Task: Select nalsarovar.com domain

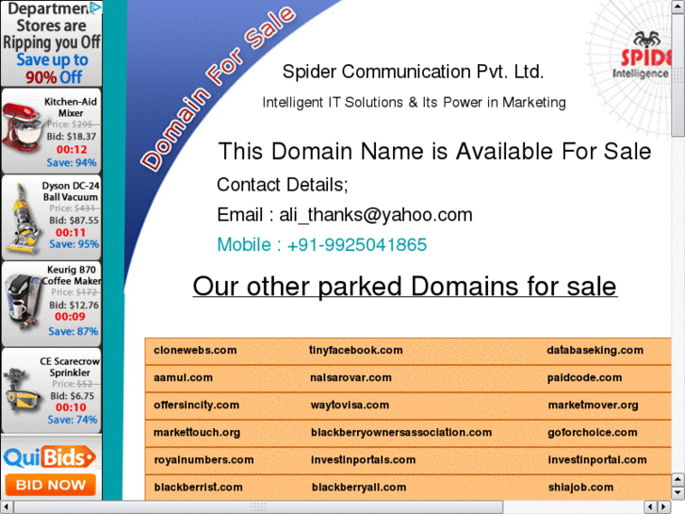Action: [351, 377]
